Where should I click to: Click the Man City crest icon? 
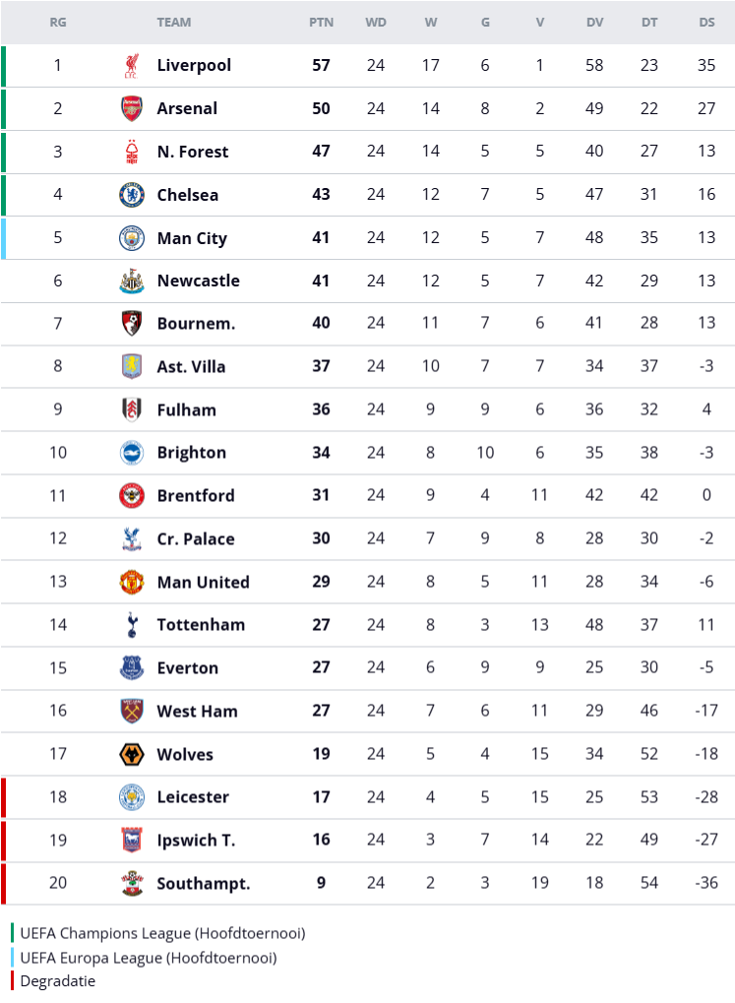click(x=131, y=238)
